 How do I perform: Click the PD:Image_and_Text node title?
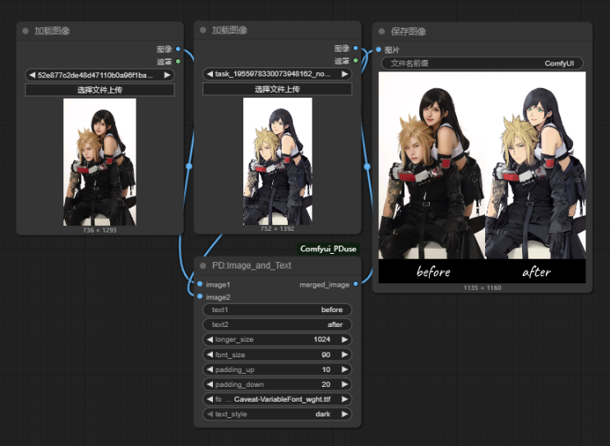(252, 265)
